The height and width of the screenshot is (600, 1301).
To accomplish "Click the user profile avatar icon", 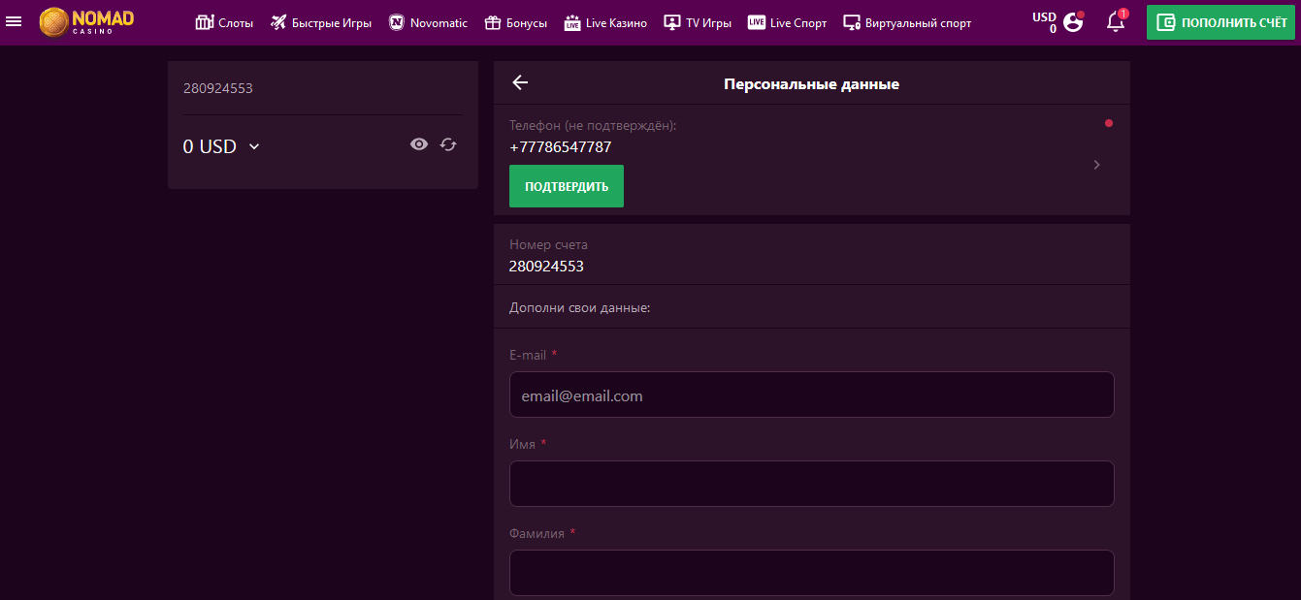I will pos(1073,21).
